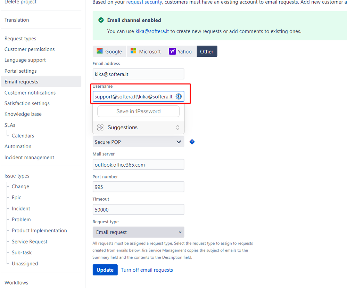Open the Request type Email request dropdown

click(138, 232)
